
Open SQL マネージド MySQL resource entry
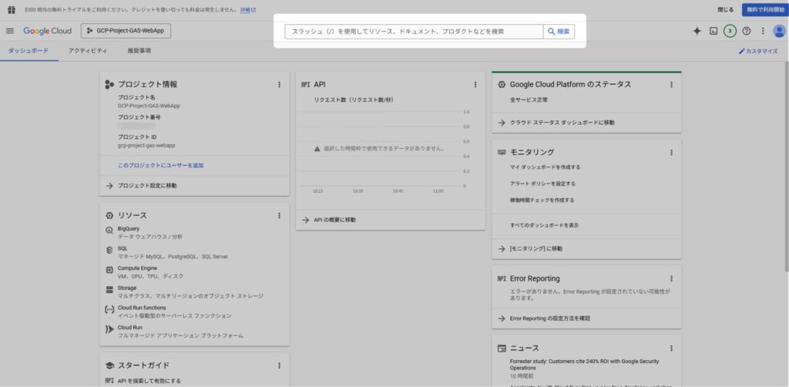173,253
